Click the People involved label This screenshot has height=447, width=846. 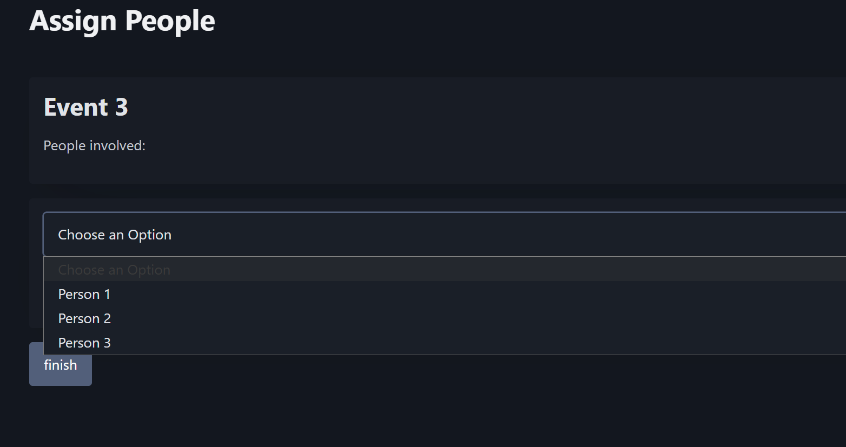94,145
